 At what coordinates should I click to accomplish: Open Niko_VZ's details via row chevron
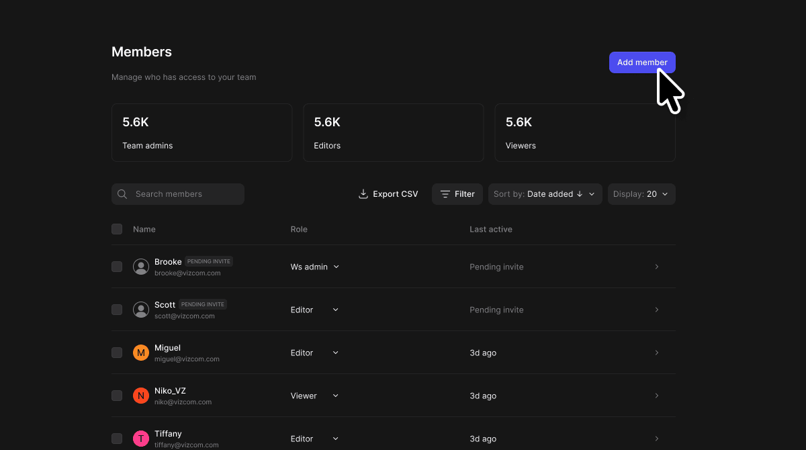pyautogui.click(x=657, y=396)
